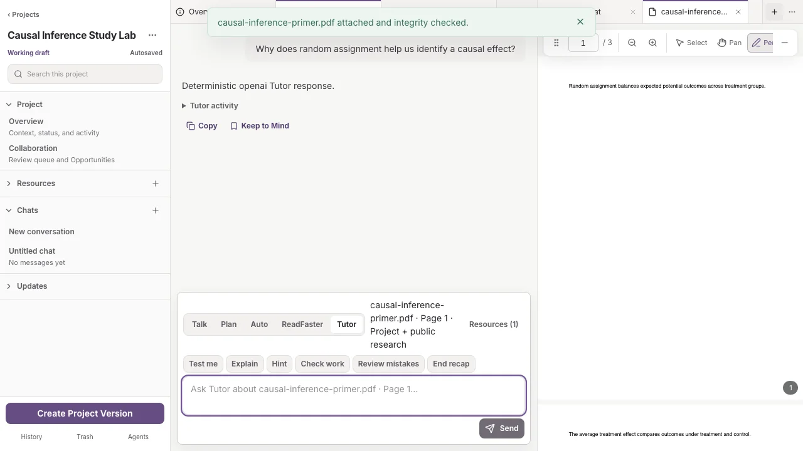Screen dimensions: 803x451
Task: Click the Test me quick action
Action: pos(203,364)
